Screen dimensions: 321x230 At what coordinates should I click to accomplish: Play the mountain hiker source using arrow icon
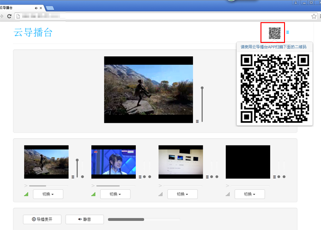[x=26, y=186]
